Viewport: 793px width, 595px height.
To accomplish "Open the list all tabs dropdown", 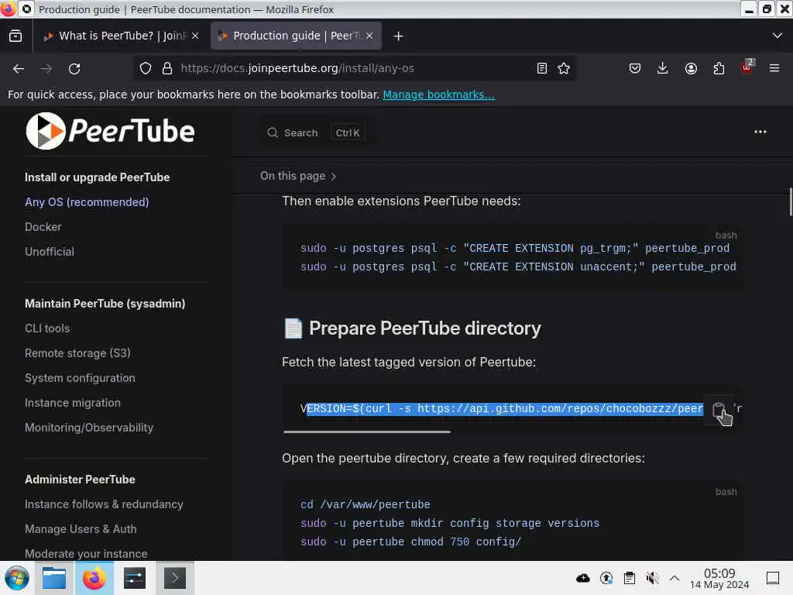I will (x=778, y=36).
